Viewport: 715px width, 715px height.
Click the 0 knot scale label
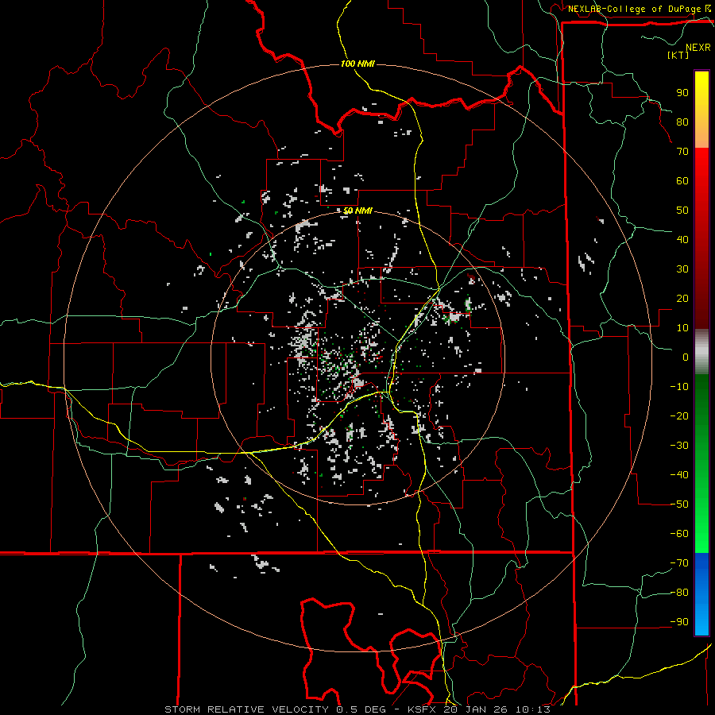click(x=686, y=357)
